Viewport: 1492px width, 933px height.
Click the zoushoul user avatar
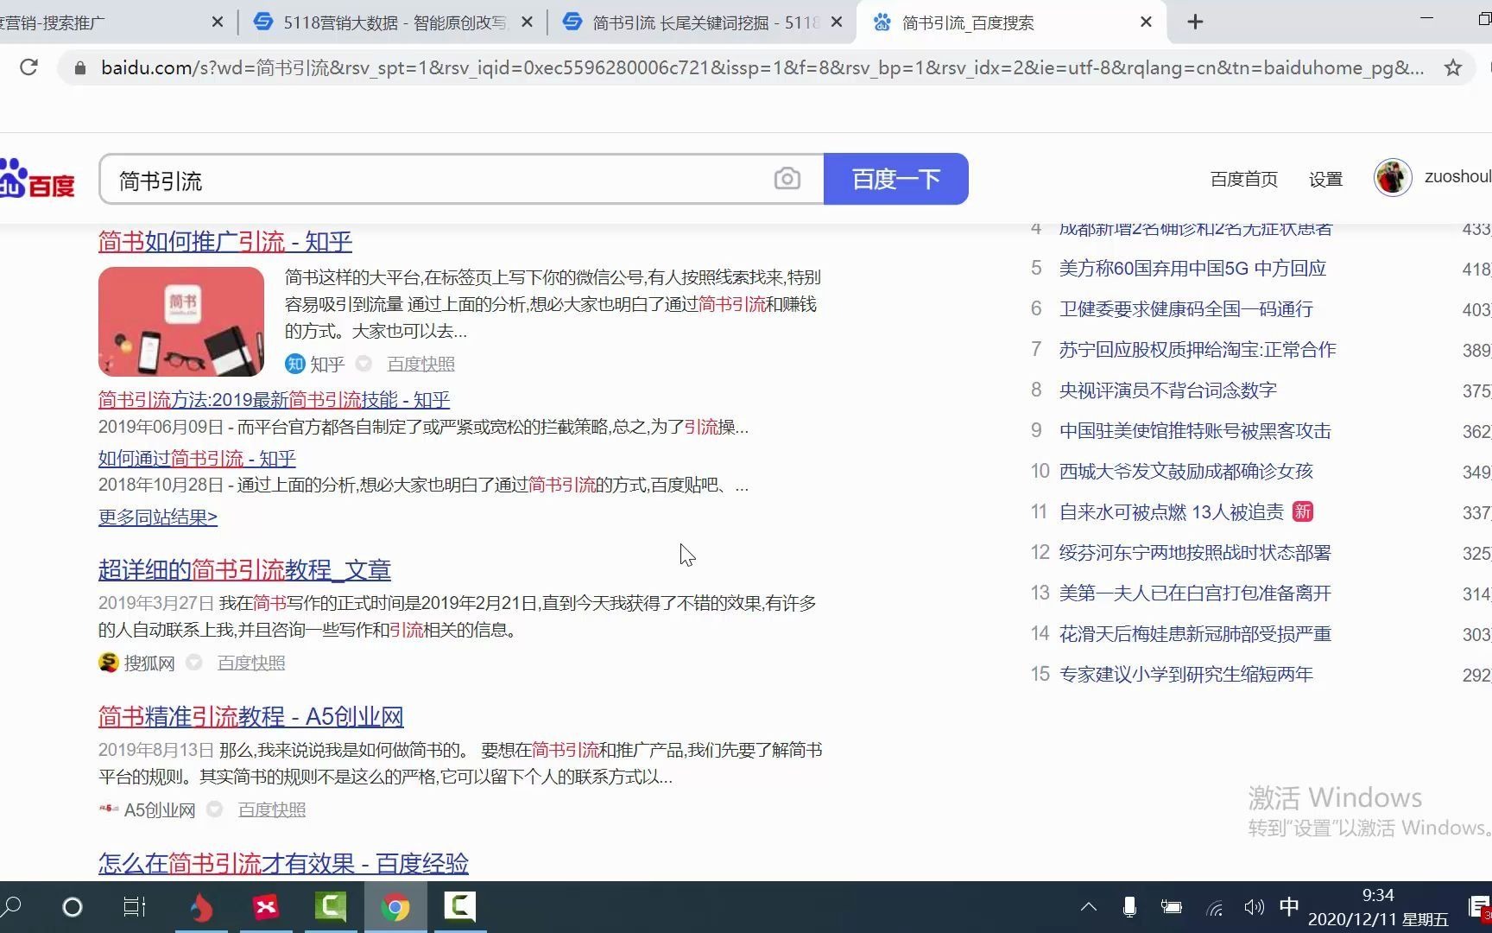click(1392, 178)
